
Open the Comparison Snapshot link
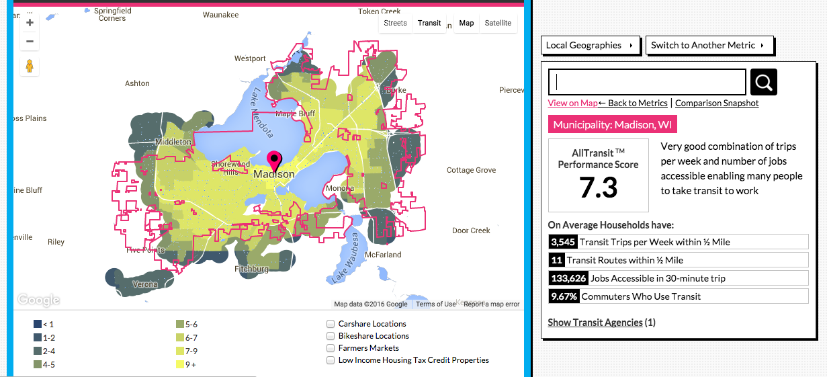[x=717, y=103]
